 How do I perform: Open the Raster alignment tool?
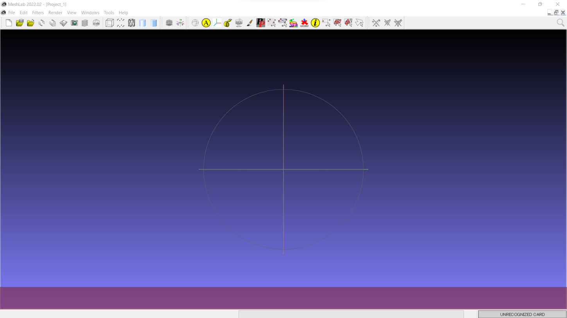point(239,23)
